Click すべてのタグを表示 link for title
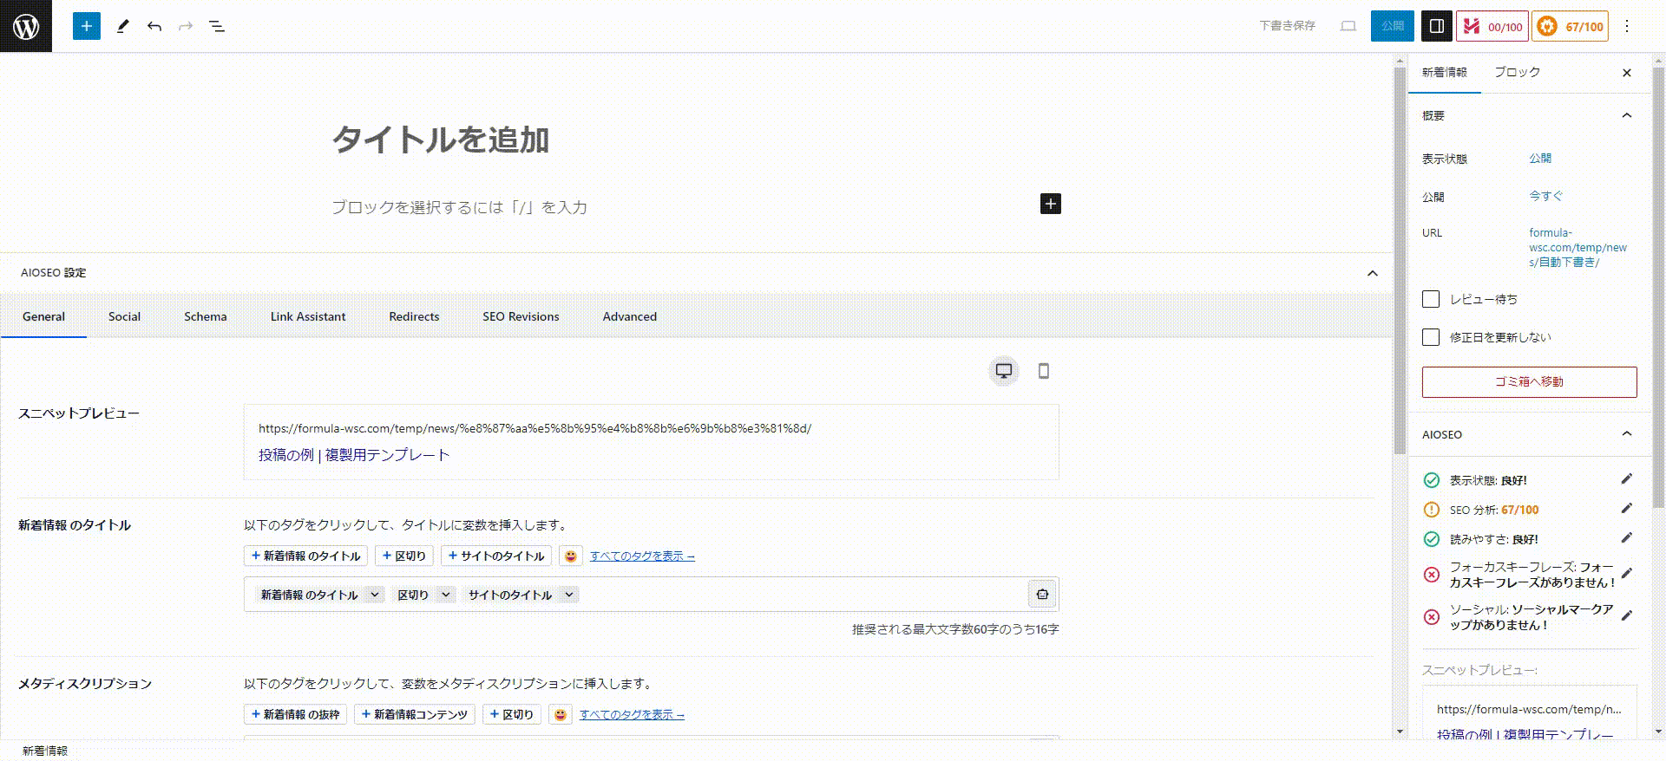The width and height of the screenshot is (1666, 761). pos(642,556)
